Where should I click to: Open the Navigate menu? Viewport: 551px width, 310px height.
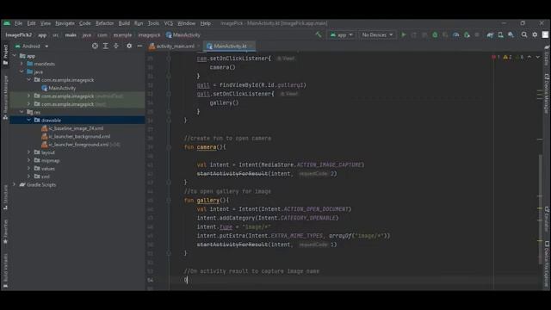65,23
